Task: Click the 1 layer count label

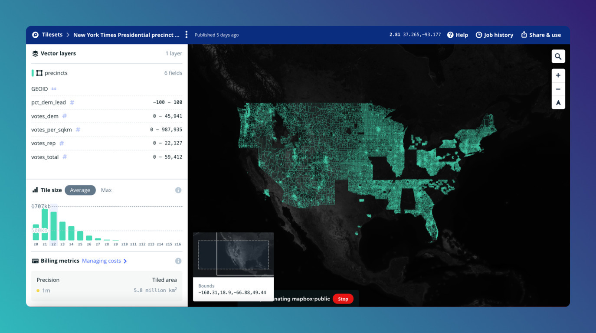Action: (174, 53)
